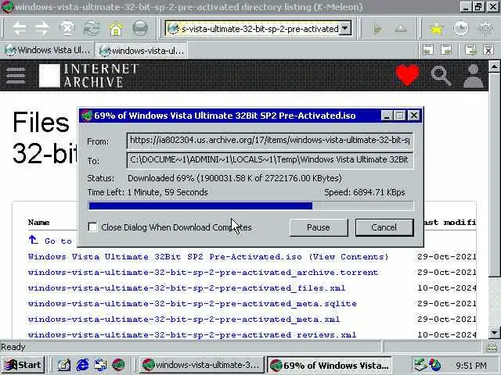The image size is (501, 375).
Task: Click the Forward arrow in K-Meleon toolbar
Action: [x=42, y=29]
